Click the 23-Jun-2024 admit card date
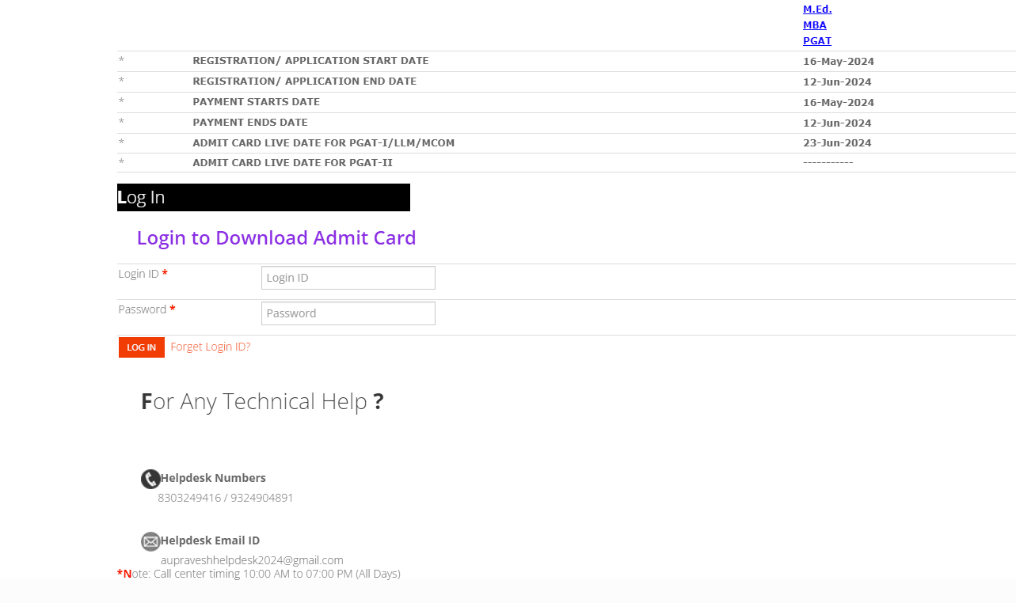The width and height of the screenshot is (1016, 603). (x=837, y=143)
